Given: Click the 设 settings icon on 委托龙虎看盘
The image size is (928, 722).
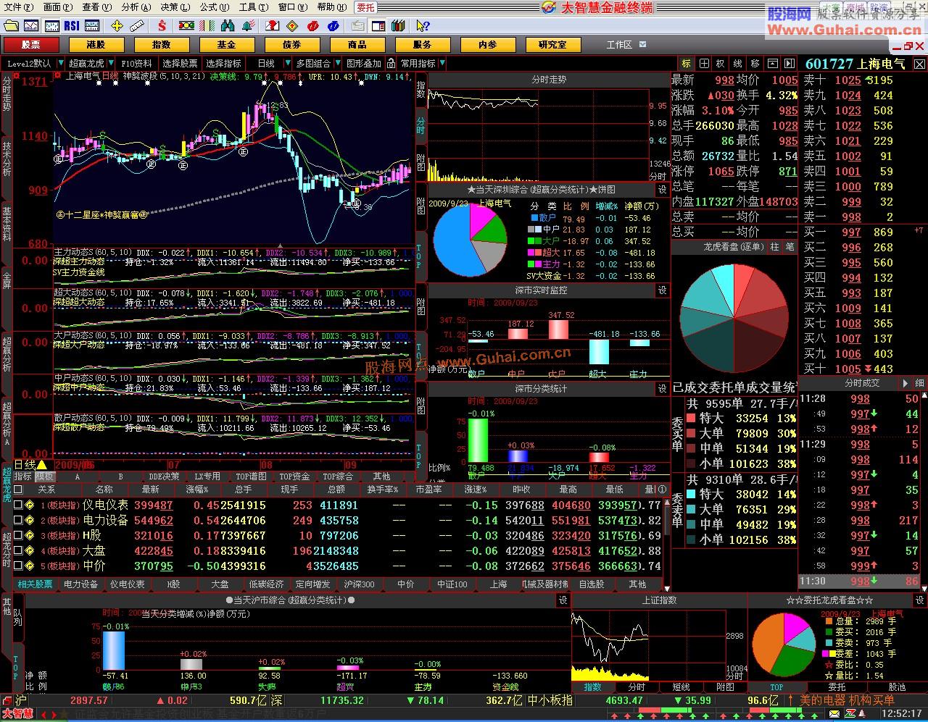Looking at the screenshot, I should [919, 600].
